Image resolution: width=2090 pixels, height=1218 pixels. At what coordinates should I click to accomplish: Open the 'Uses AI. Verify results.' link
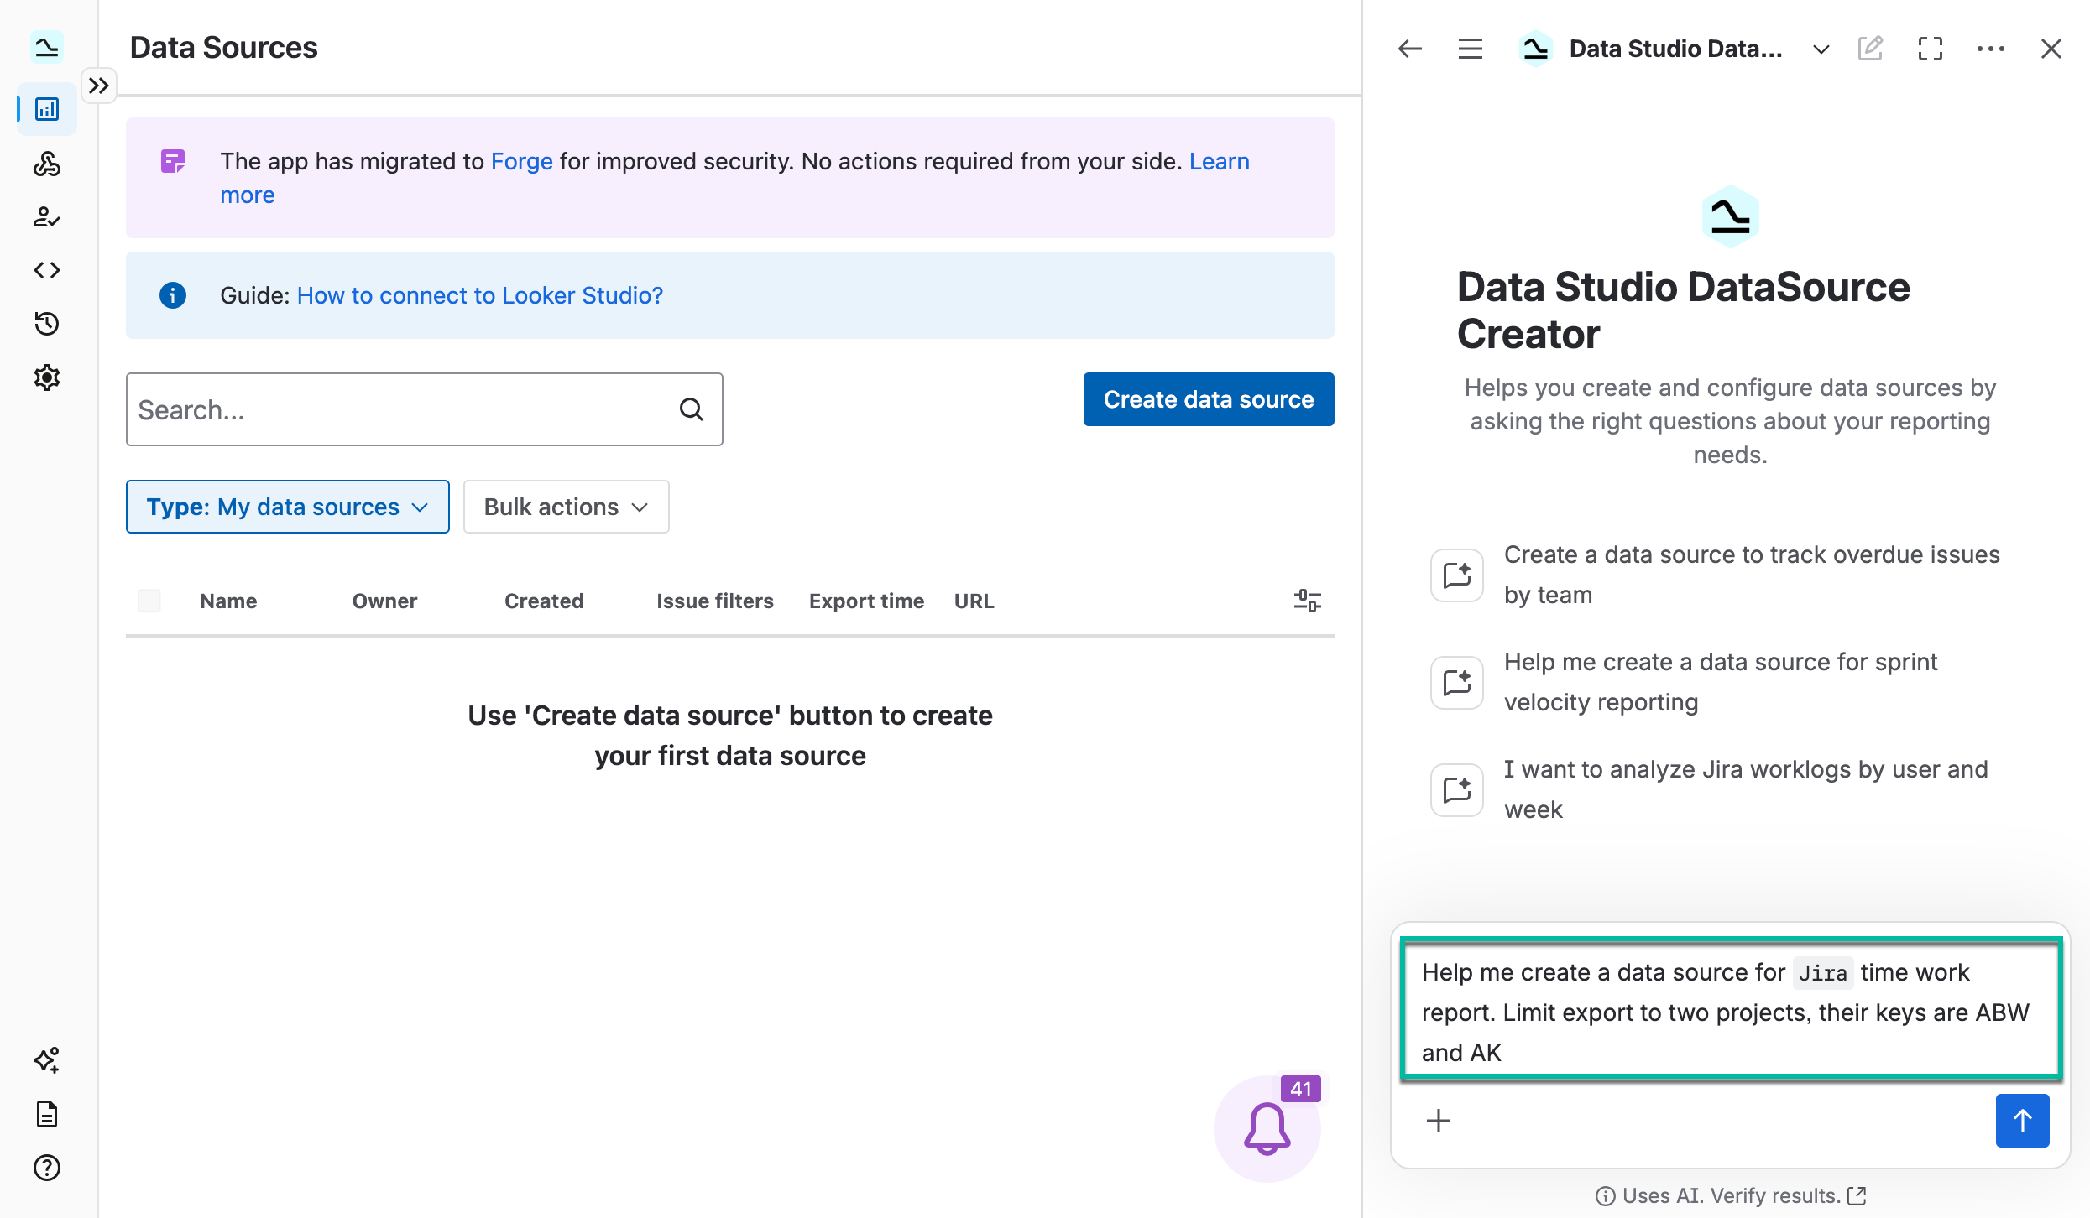(1744, 1196)
